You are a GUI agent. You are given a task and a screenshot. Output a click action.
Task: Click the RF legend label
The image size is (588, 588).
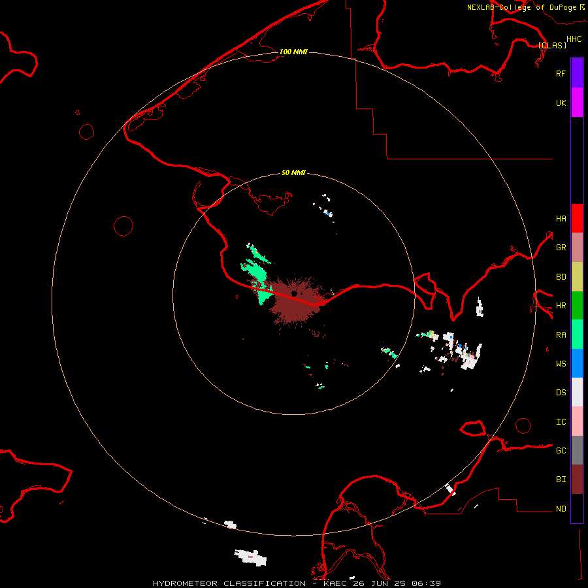tap(561, 73)
